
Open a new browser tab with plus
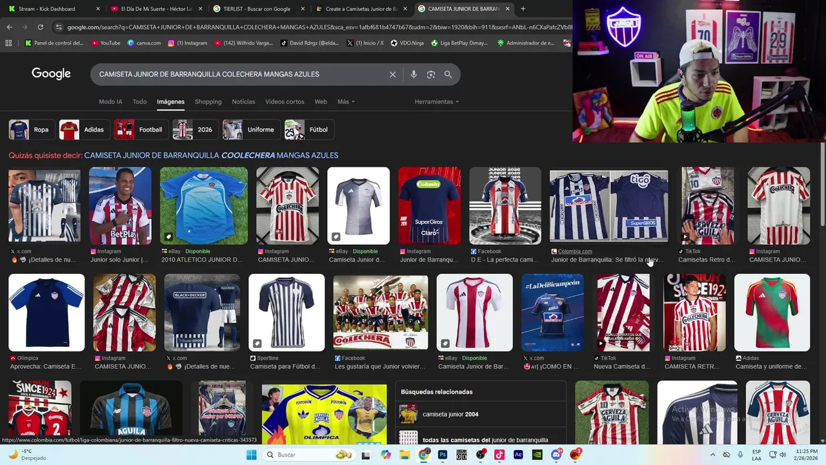(x=523, y=9)
